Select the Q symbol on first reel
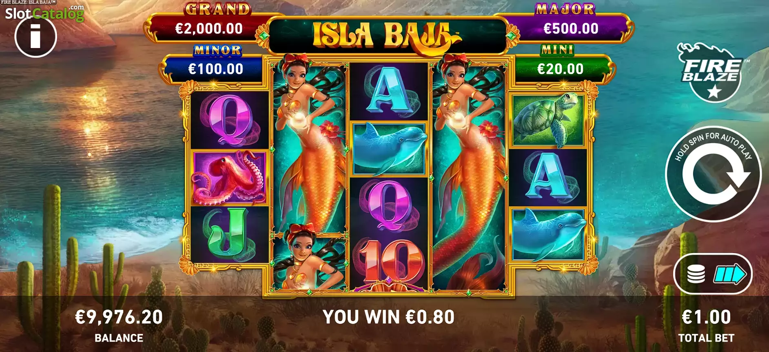Viewport: 769px width, 352px height. [x=229, y=119]
